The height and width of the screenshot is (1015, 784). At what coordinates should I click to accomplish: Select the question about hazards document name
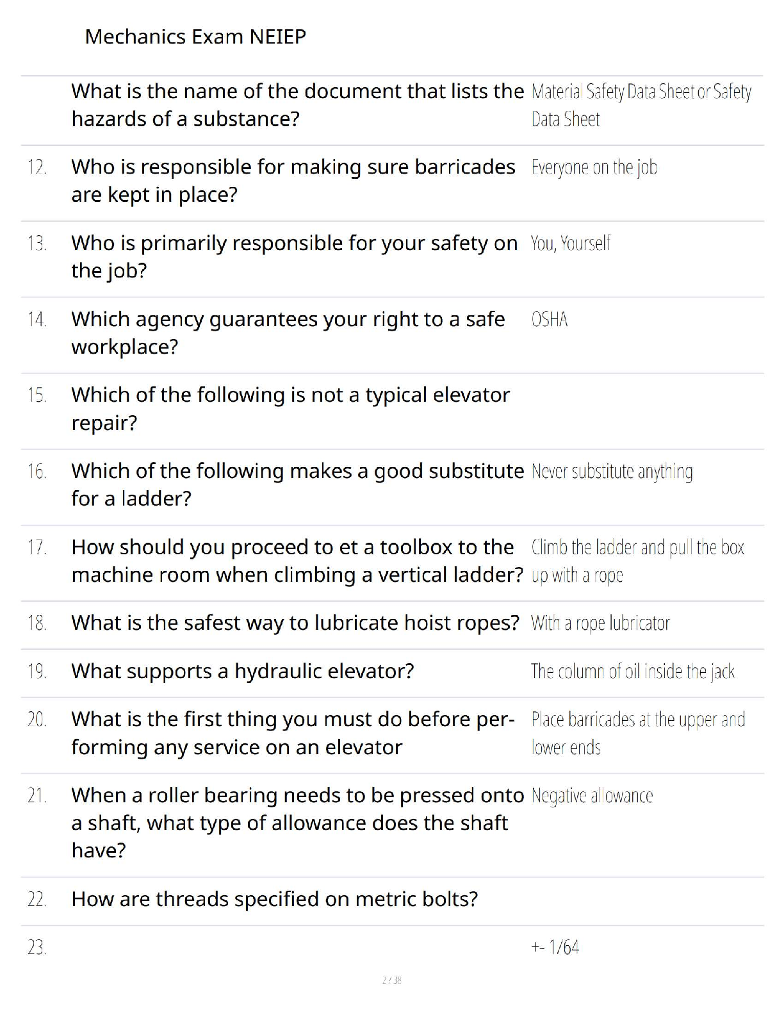tap(297, 105)
